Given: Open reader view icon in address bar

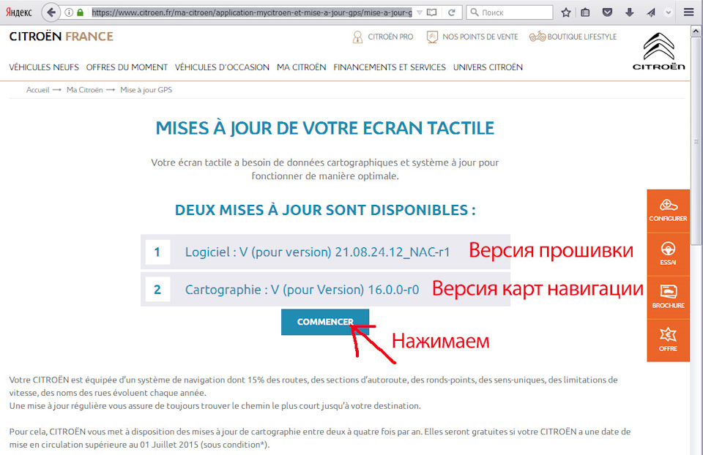Looking at the screenshot, I should tap(432, 12).
